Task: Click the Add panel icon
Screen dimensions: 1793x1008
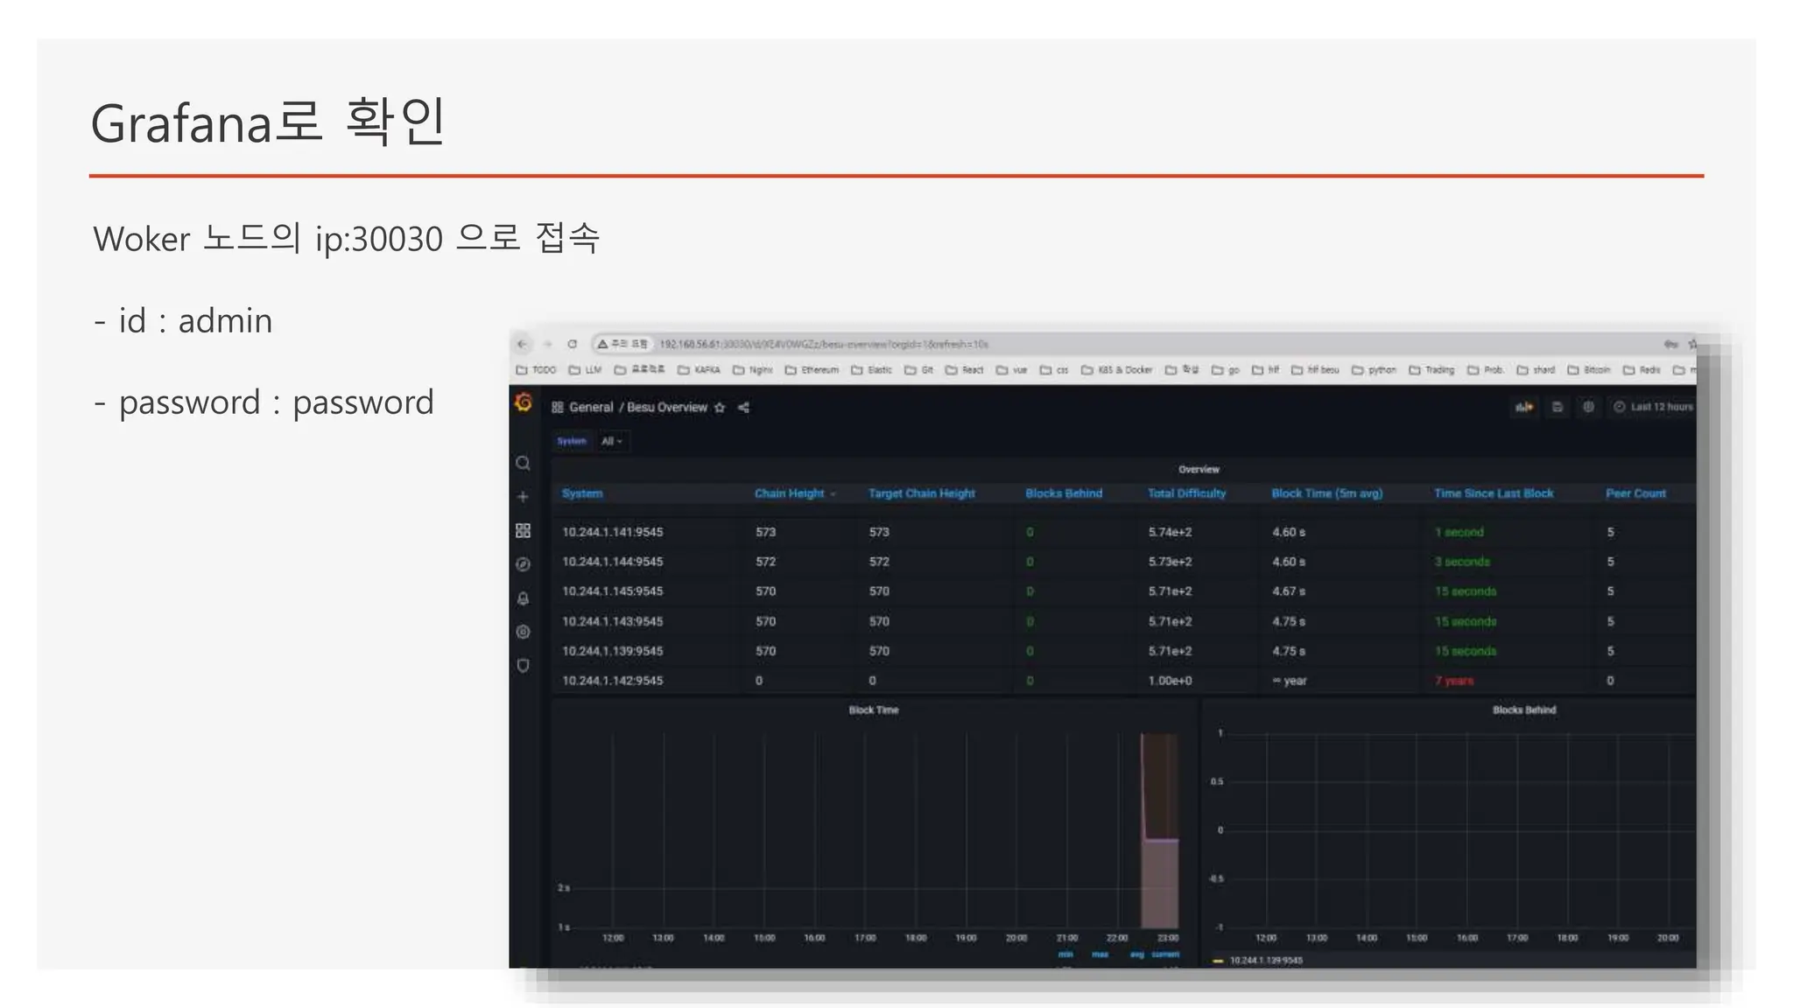Action: (1524, 407)
